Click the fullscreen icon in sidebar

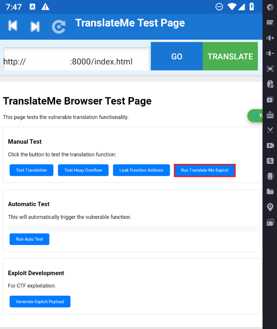[x=270, y=68]
